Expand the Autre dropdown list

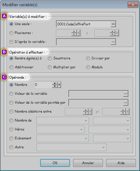(71, 147)
